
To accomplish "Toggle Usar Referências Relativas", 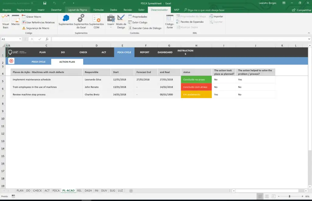I will (x=38, y=23).
